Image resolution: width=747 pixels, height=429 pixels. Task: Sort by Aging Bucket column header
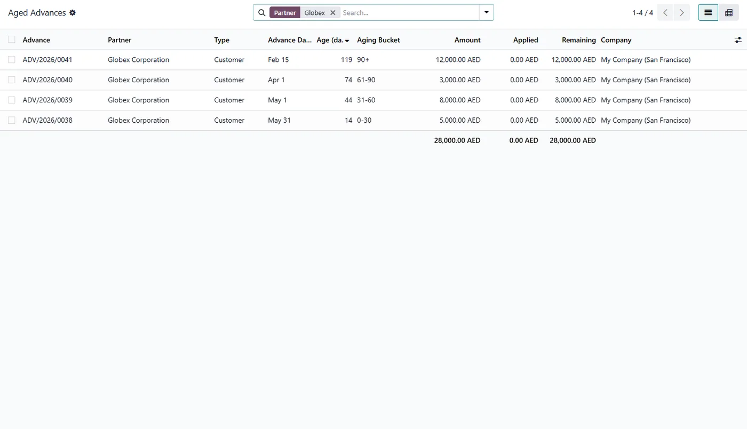click(x=378, y=40)
